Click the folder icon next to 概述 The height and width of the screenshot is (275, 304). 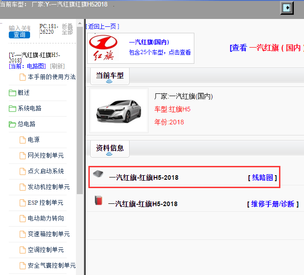tap(12, 93)
